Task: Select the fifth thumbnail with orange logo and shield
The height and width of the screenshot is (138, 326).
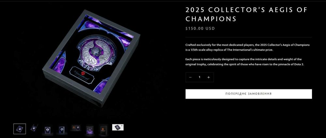Action: (76, 128)
